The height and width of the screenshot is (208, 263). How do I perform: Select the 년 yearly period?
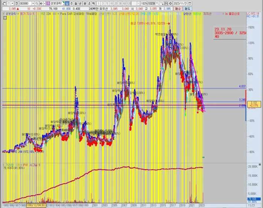coord(80,3)
